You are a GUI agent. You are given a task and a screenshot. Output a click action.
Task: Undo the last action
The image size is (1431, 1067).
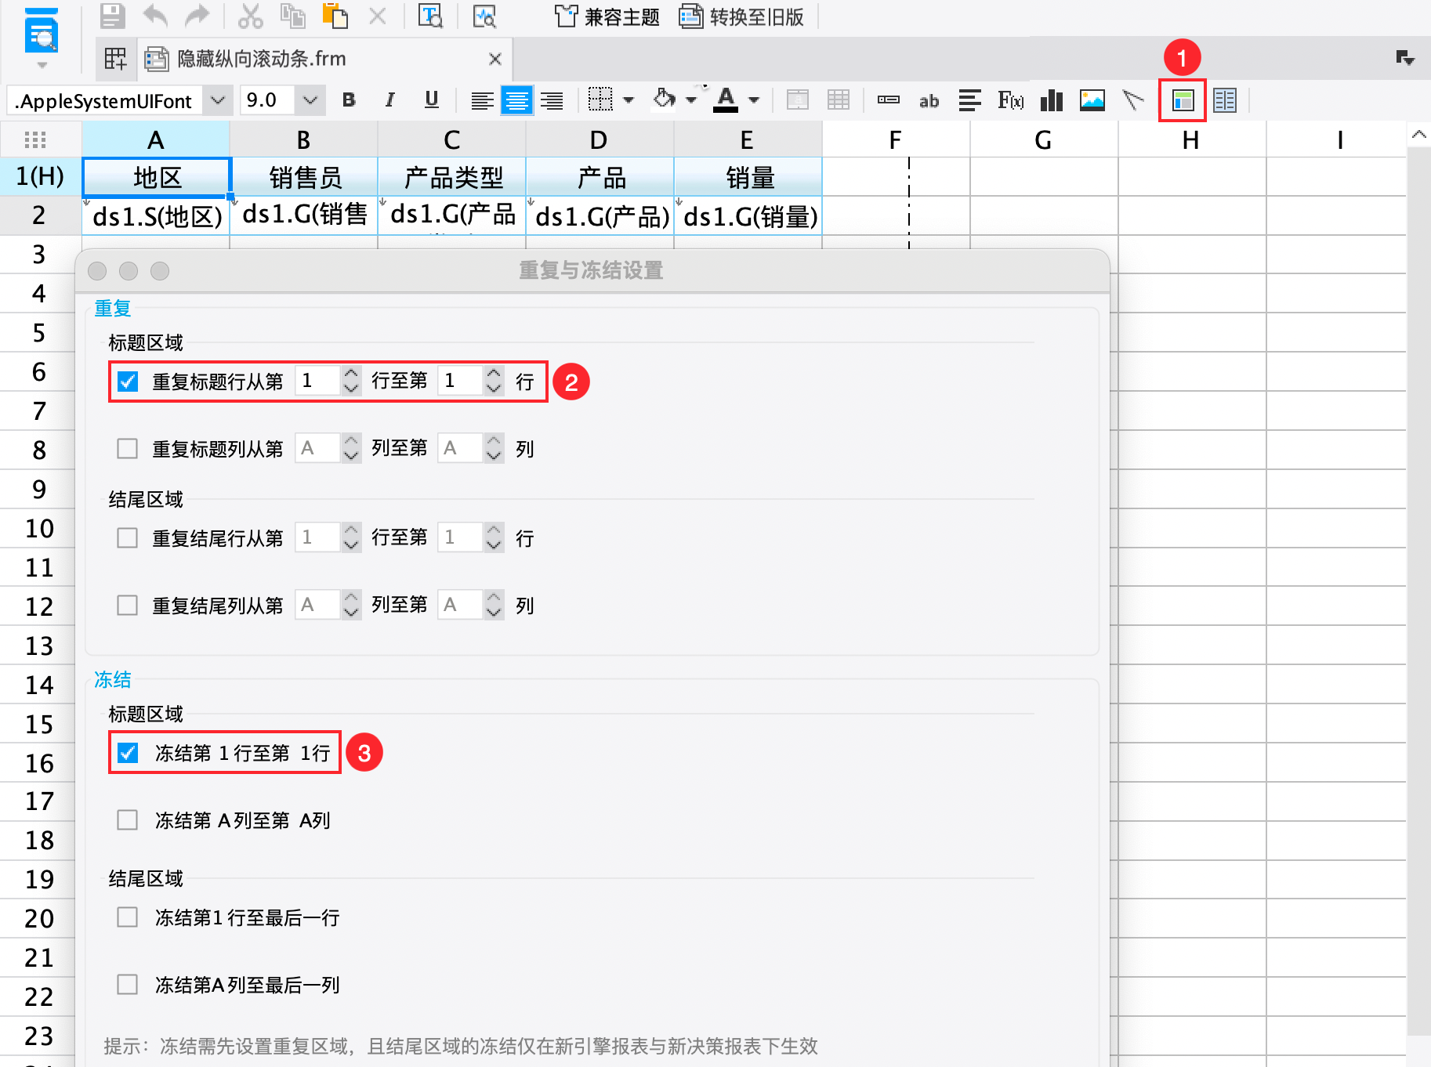[155, 16]
